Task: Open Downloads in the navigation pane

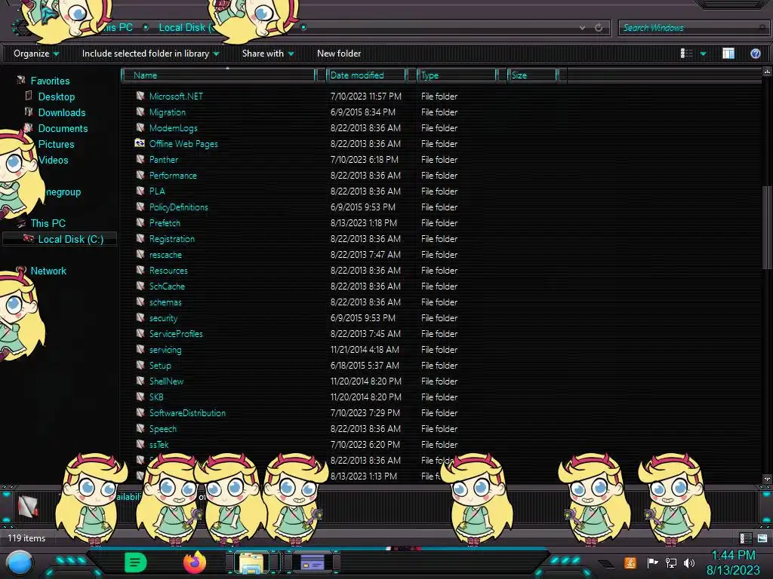Action: (x=62, y=112)
